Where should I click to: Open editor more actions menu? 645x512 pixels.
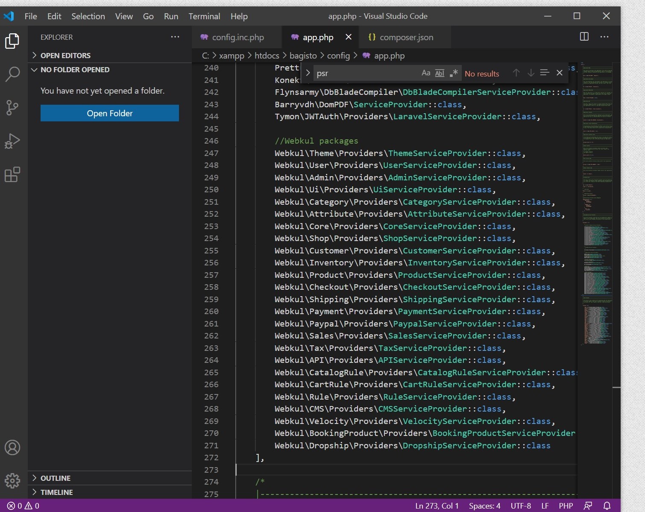coord(604,37)
